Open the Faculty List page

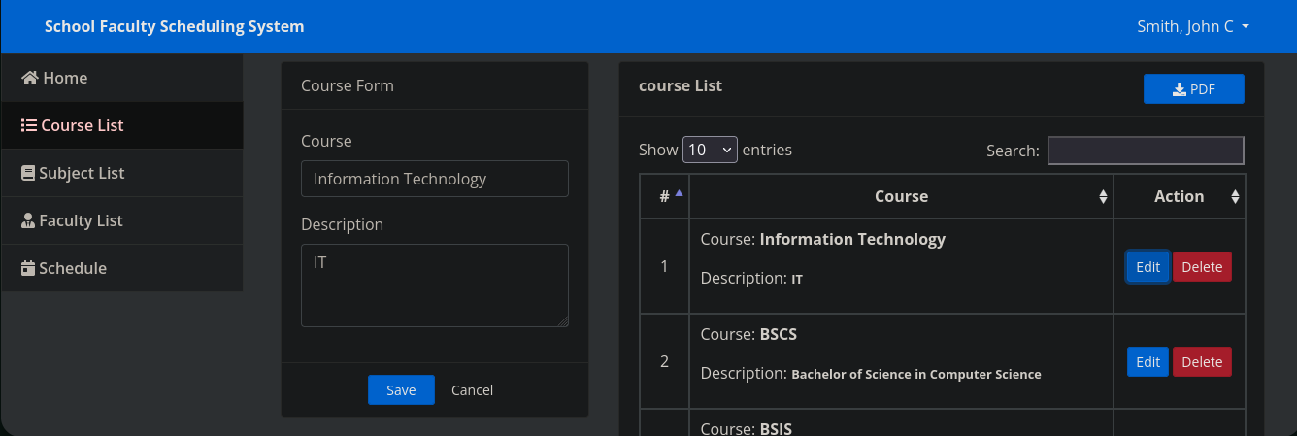pyautogui.click(x=81, y=220)
